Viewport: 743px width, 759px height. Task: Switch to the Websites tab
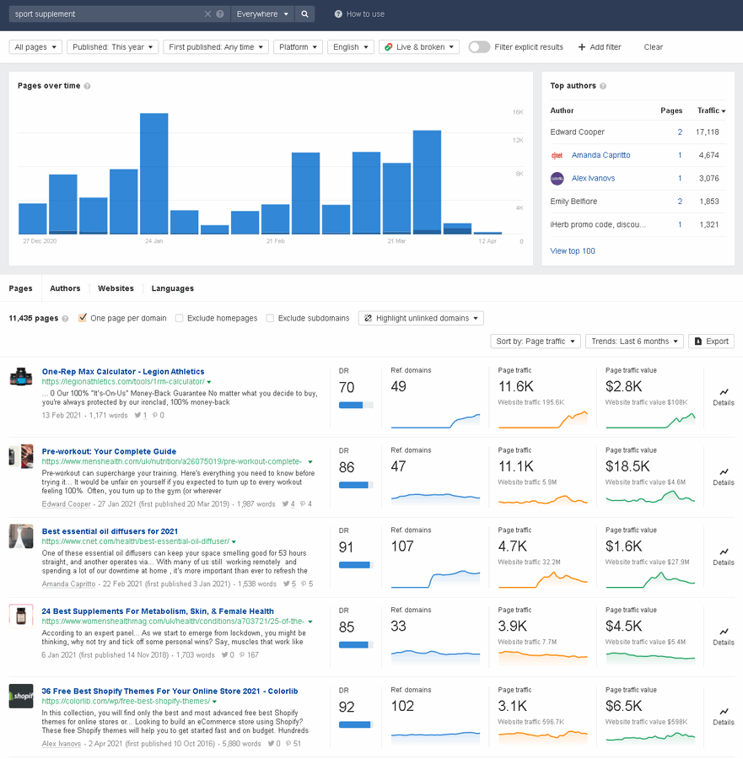(x=116, y=288)
